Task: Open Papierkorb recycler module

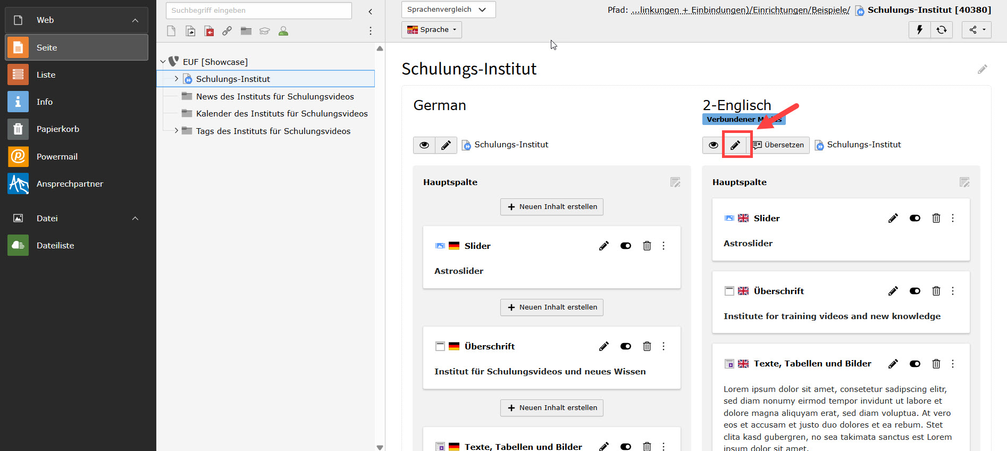Action: click(57, 129)
